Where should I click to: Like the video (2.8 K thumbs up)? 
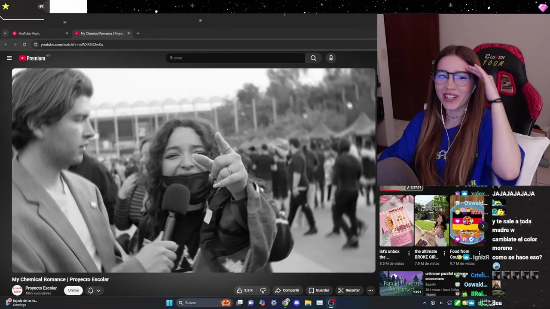click(244, 291)
